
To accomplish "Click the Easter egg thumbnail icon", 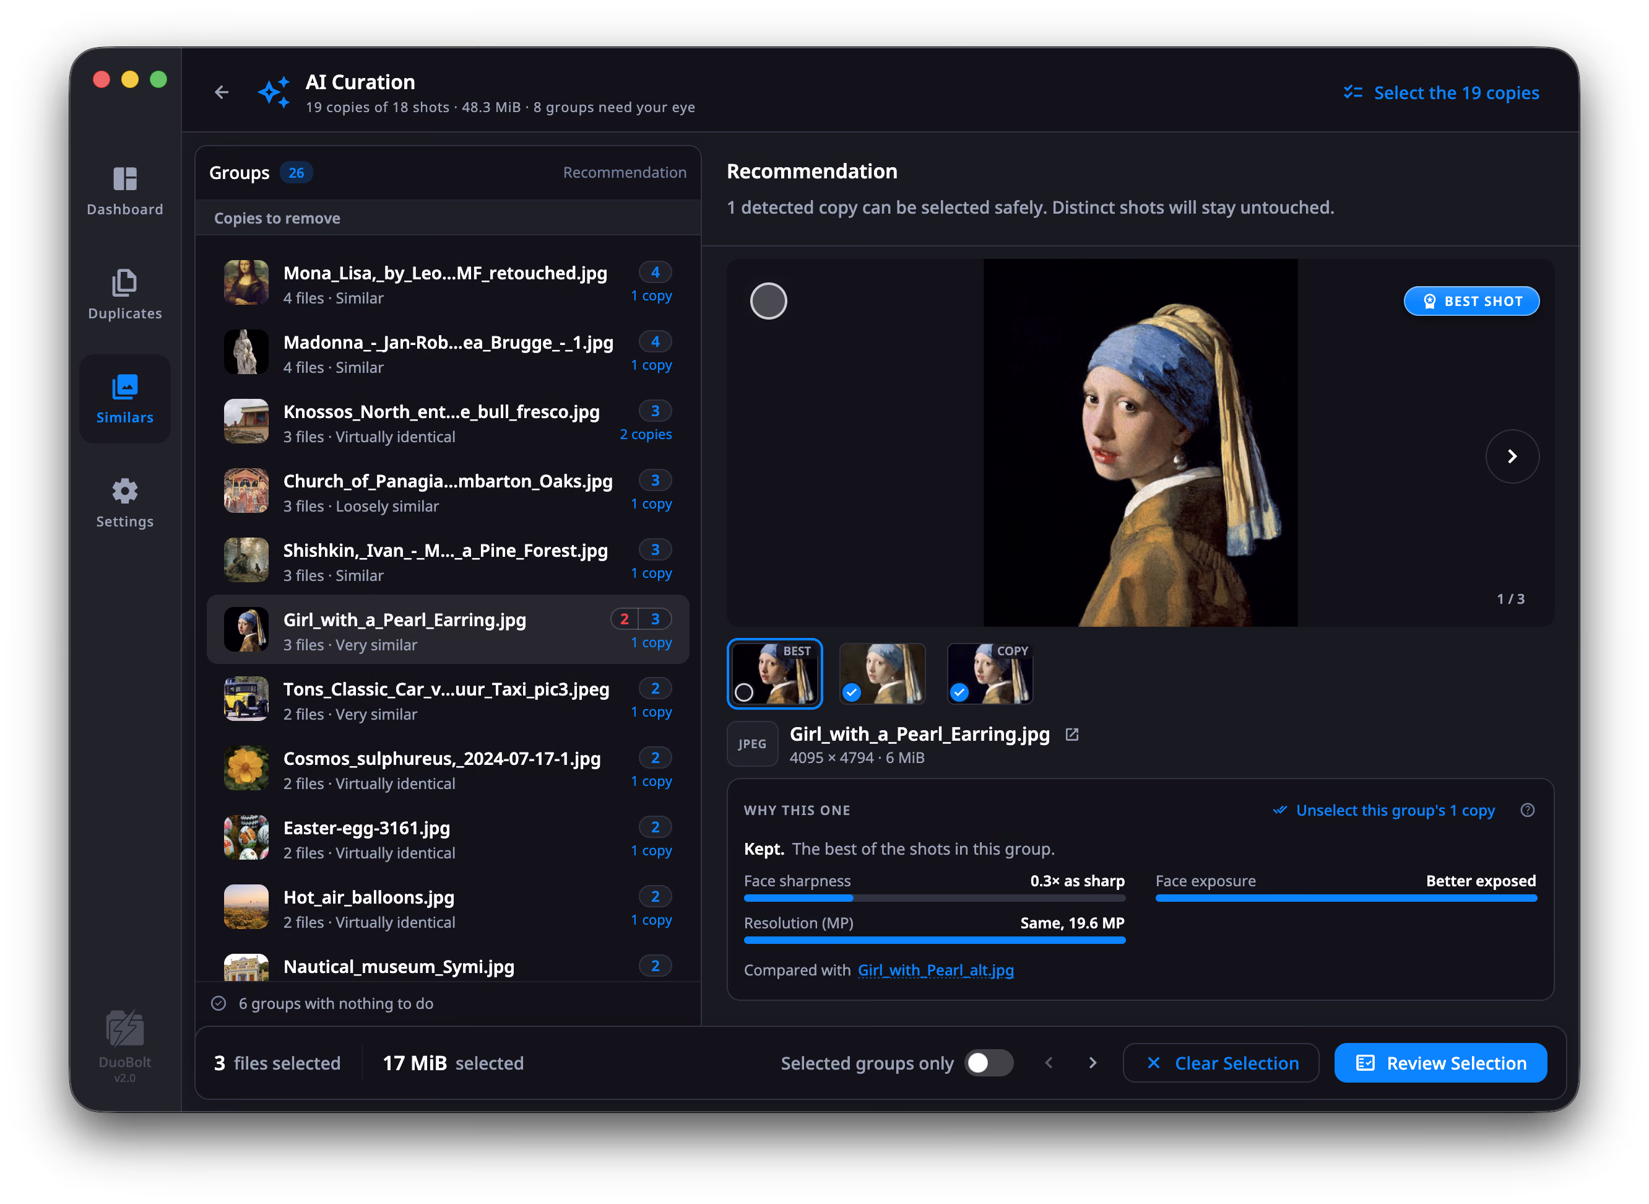I will point(246,837).
